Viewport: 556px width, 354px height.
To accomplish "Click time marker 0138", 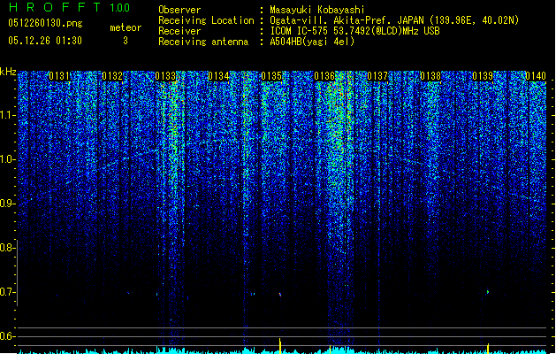I will (430, 76).
